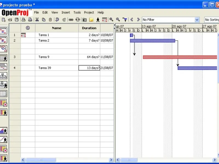Show the Charts sub-view line graph icon
The image size is (219, 164).
click(3, 140)
